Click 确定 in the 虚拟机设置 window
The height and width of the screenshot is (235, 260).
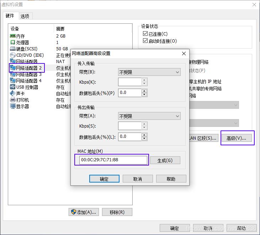(175, 228)
